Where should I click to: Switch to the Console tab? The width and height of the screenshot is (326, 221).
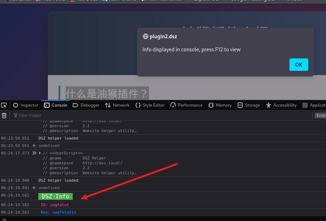point(56,105)
